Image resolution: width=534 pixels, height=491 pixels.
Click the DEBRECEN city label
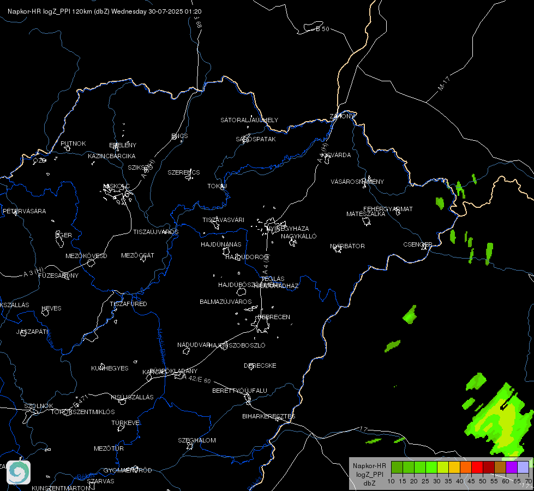click(274, 317)
